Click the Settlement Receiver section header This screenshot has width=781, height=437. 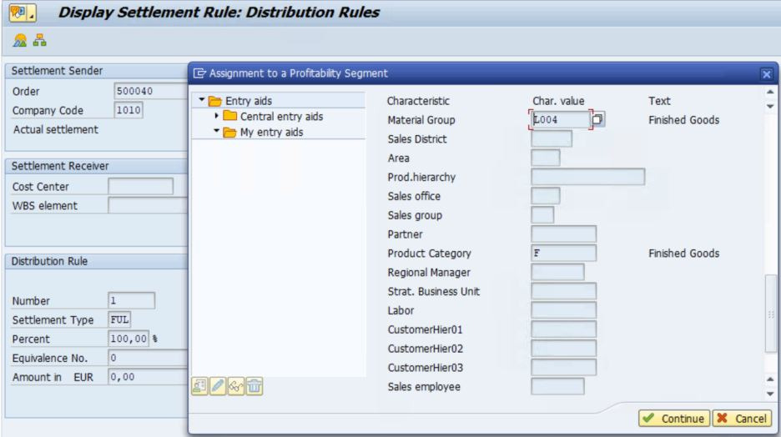coord(60,166)
